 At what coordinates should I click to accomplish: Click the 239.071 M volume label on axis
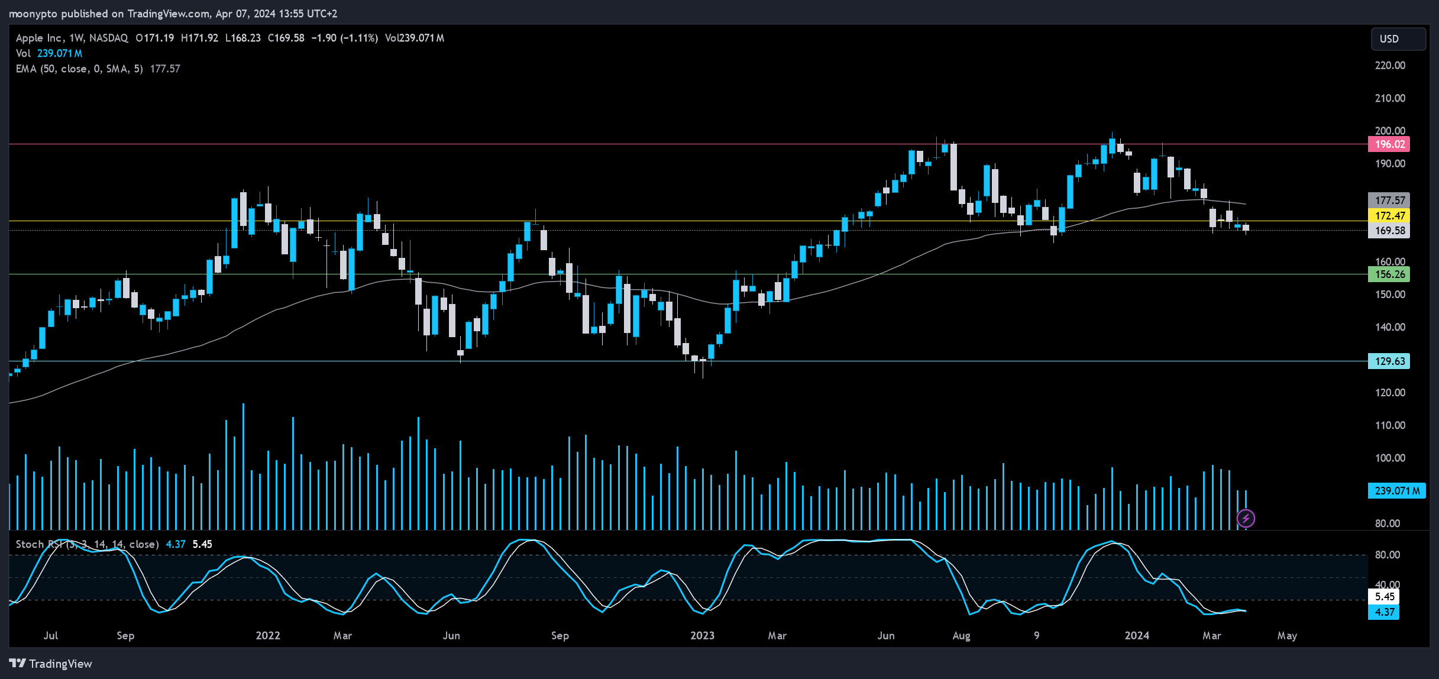coord(1396,491)
